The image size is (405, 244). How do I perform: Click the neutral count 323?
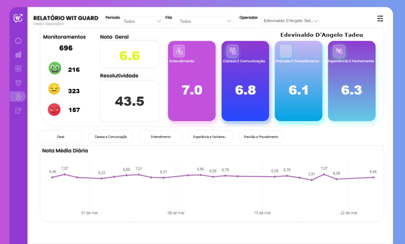[74, 91]
